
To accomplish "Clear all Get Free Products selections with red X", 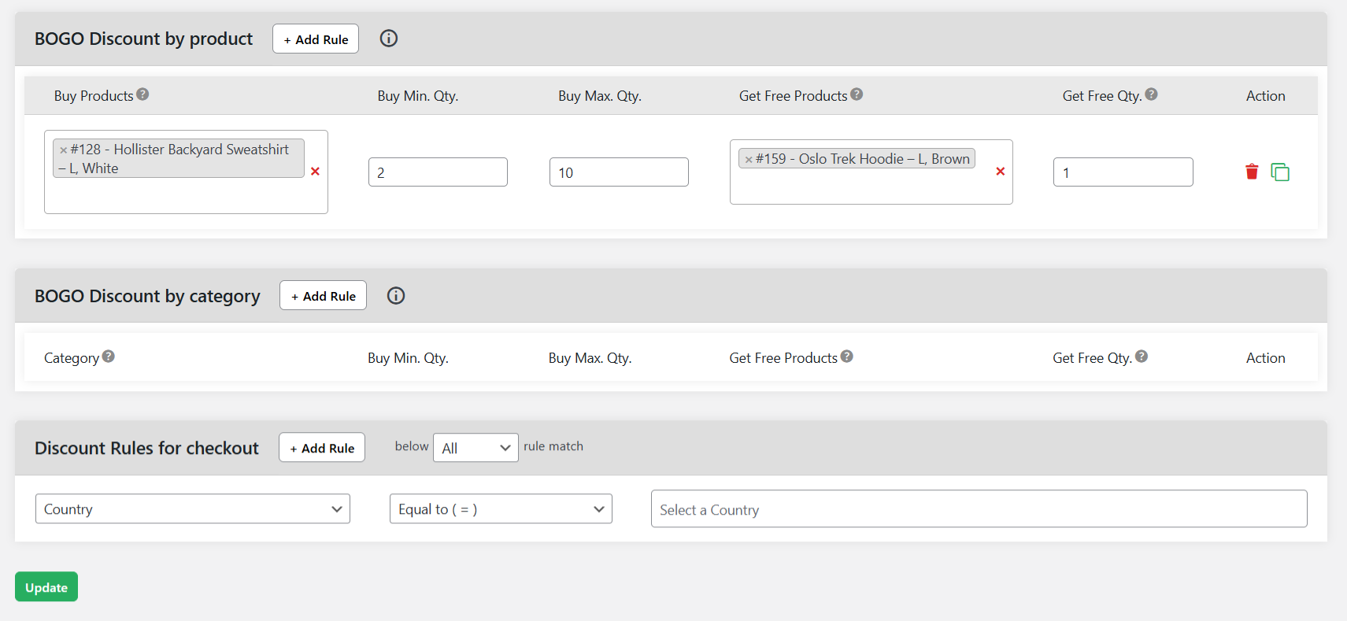I will click(x=1001, y=172).
